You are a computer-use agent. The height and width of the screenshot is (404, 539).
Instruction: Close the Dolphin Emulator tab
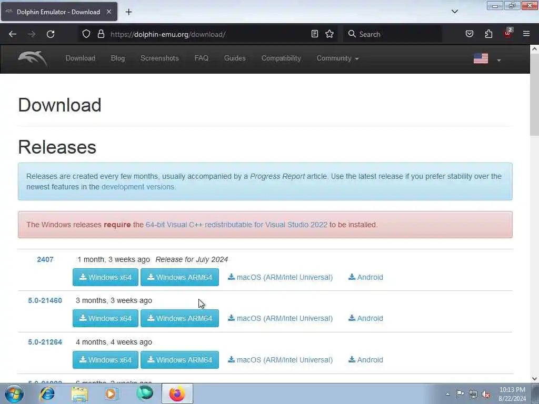108,12
